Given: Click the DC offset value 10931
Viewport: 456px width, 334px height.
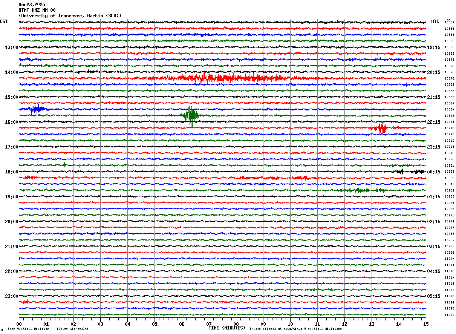Looking at the screenshot, I should click(449, 165).
